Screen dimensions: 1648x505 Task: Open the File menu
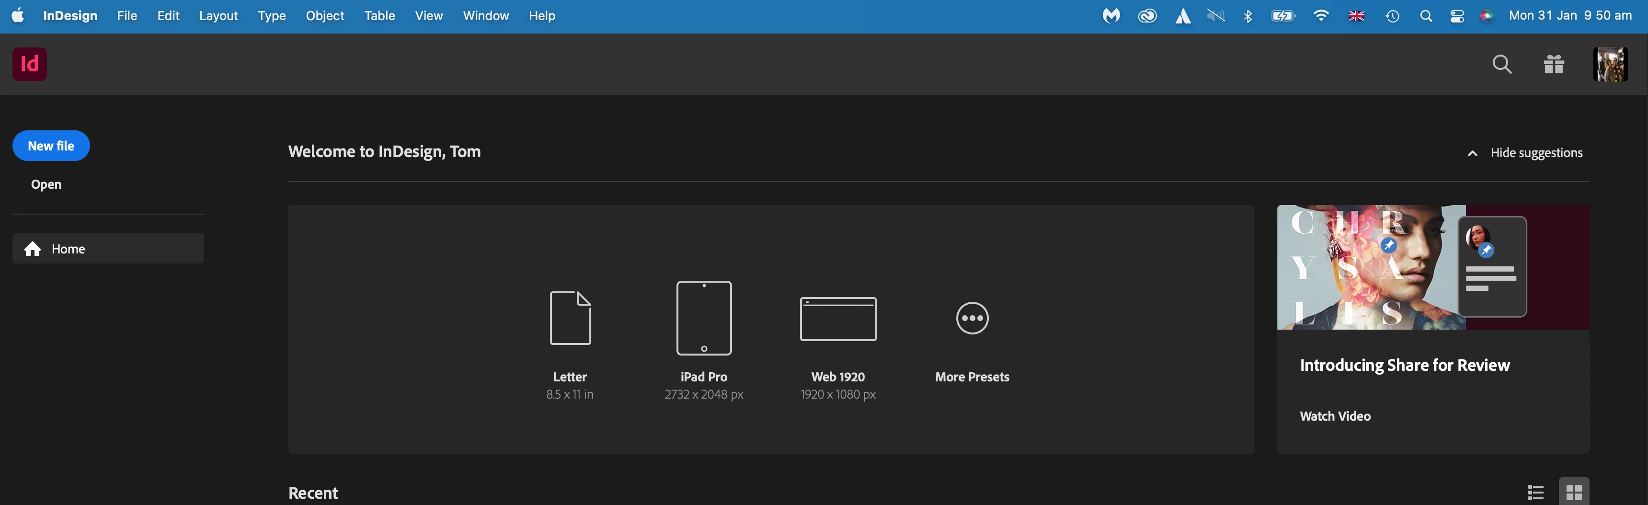tap(126, 15)
